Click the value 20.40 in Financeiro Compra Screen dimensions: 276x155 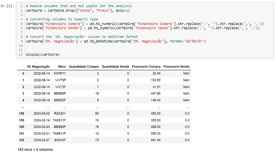(x=156, y=73)
